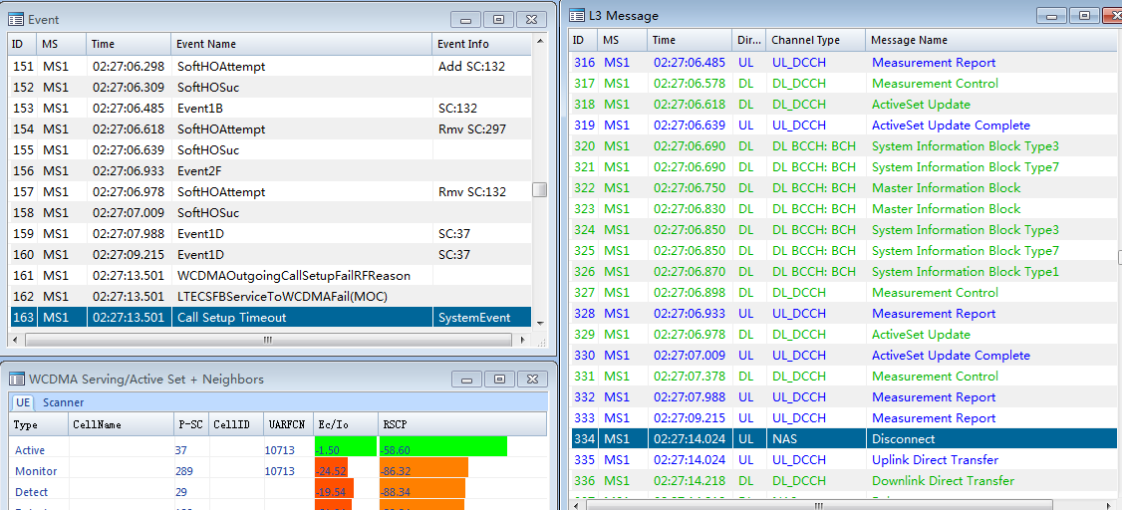This screenshot has height=510, width=1122.
Task: Click the L3 Message window title icon
Action: (x=577, y=15)
